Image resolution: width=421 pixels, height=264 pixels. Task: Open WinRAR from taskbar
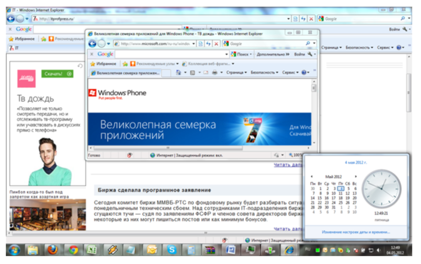click(210, 250)
